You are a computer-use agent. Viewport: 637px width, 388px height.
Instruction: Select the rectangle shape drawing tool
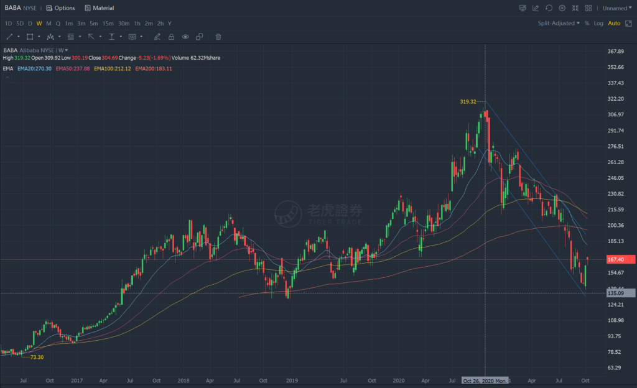[30, 37]
